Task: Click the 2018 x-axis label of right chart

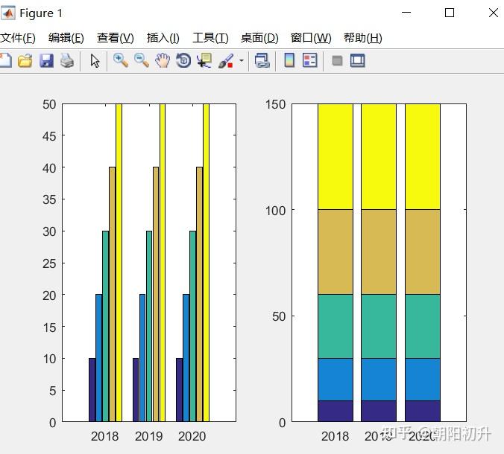Action: click(335, 436)
